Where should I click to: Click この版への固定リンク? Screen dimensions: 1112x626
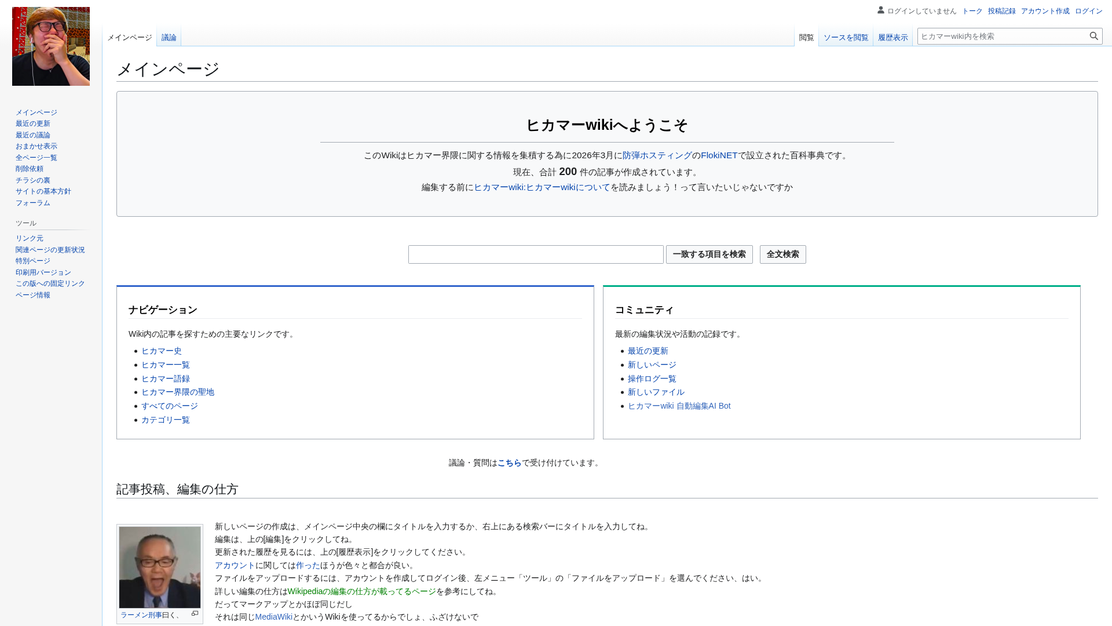pos(50,283)
